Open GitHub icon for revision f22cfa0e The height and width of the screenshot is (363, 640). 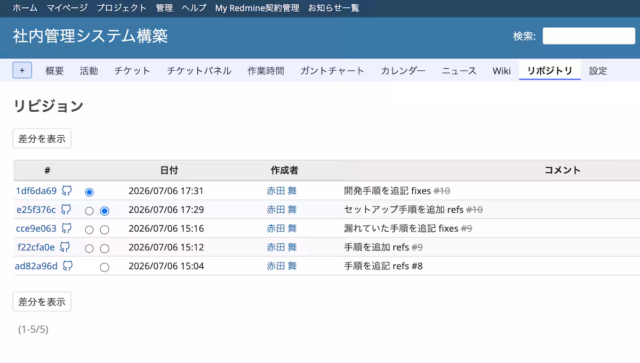tap(65, 247)
